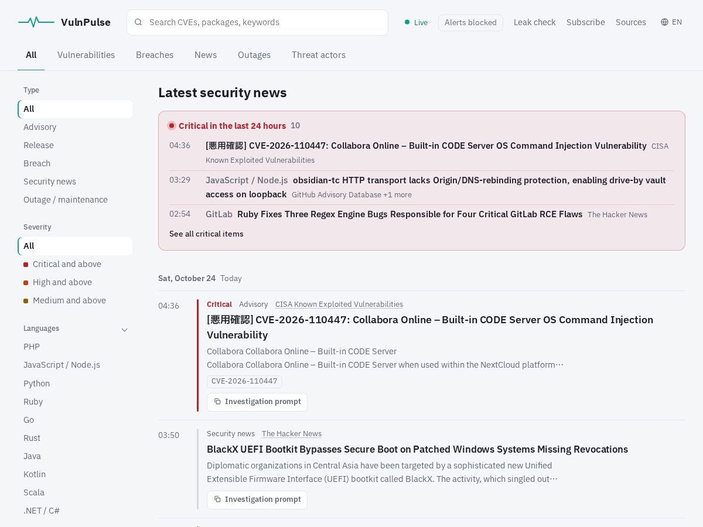Open the Sources link
Image resolution: width=703 pixels, height=527 pixels.
[631, 22]
